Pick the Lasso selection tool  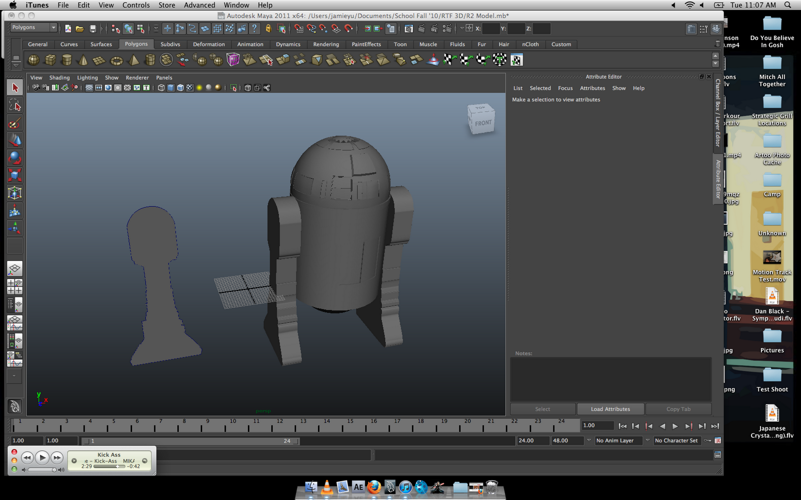coord(15,105)
